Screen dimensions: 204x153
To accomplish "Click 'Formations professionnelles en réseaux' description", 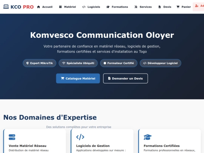I will (x=169, y=150).
